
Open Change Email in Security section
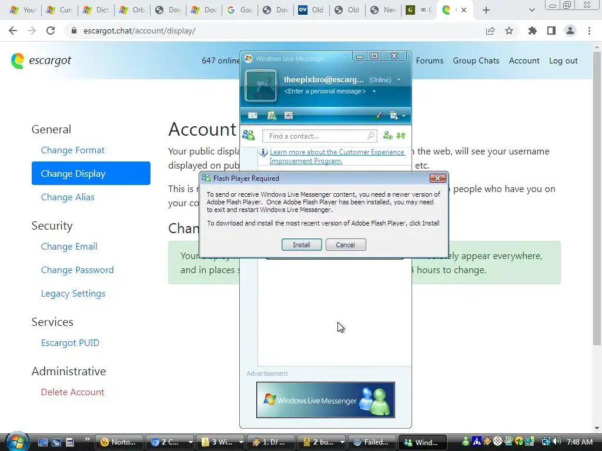click(x=69, y=246)
